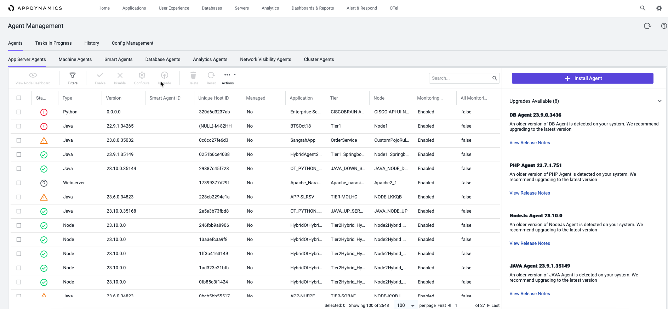Image resolution: width=668 pixels, height=309 pixels.
Task: Click the 0c6cc27fe6d3 host ID cell
Action: tap(213, 140)
